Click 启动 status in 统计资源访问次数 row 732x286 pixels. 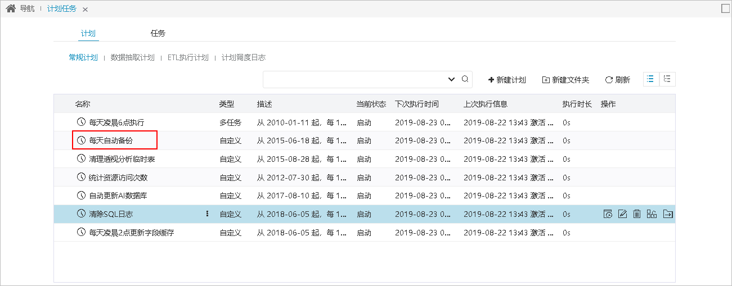(364, 178)
